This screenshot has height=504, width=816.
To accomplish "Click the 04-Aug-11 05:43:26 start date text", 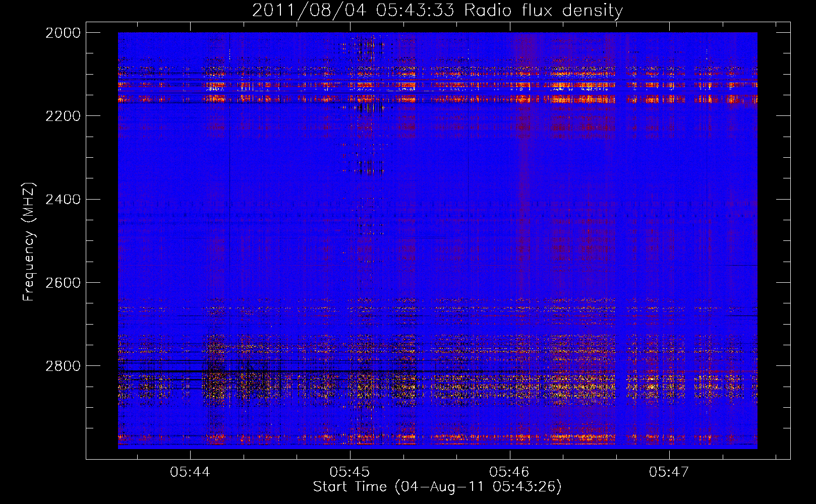I will point(478,487).
